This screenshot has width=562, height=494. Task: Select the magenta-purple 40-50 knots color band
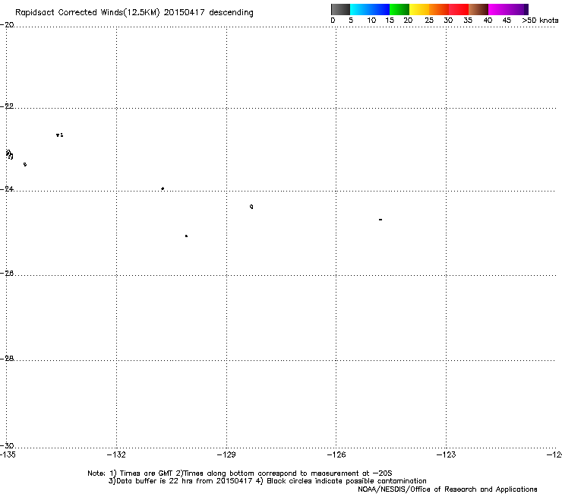coord(508,9)
